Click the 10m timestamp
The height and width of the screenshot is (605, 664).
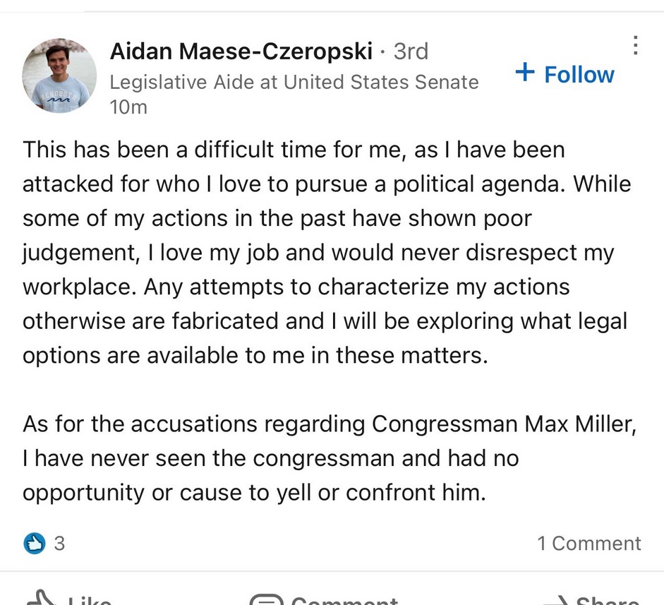pyautogui.click(x=128, y=107)
